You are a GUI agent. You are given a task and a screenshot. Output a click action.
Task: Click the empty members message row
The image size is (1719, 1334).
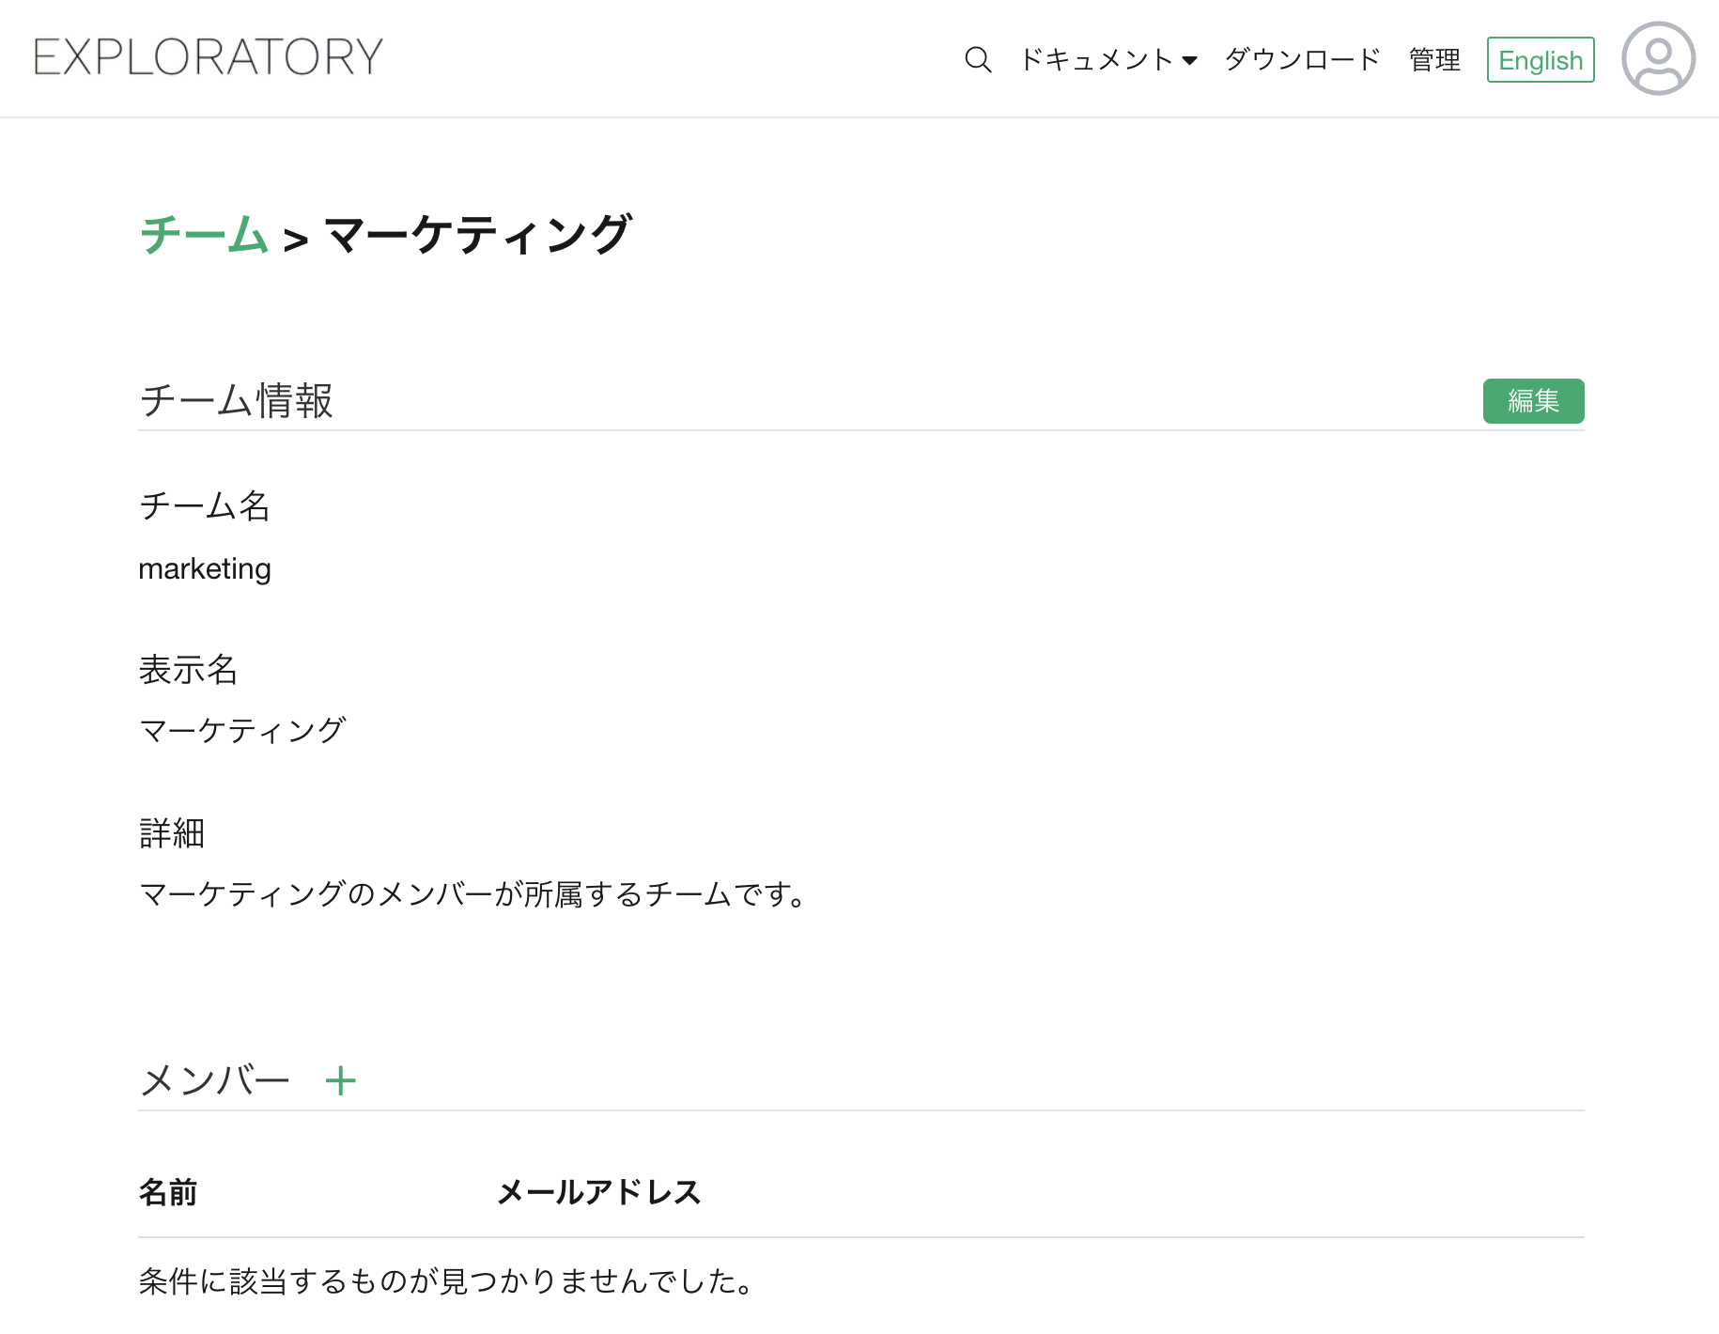[x=447, y=1280]
